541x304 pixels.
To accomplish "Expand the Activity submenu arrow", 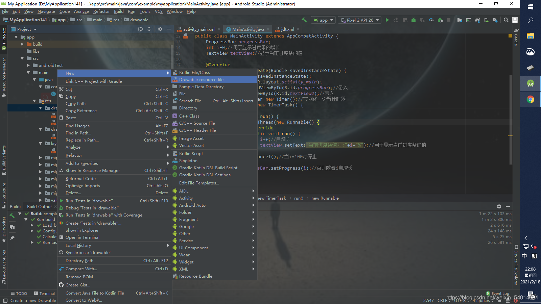I will coord(253,198).
